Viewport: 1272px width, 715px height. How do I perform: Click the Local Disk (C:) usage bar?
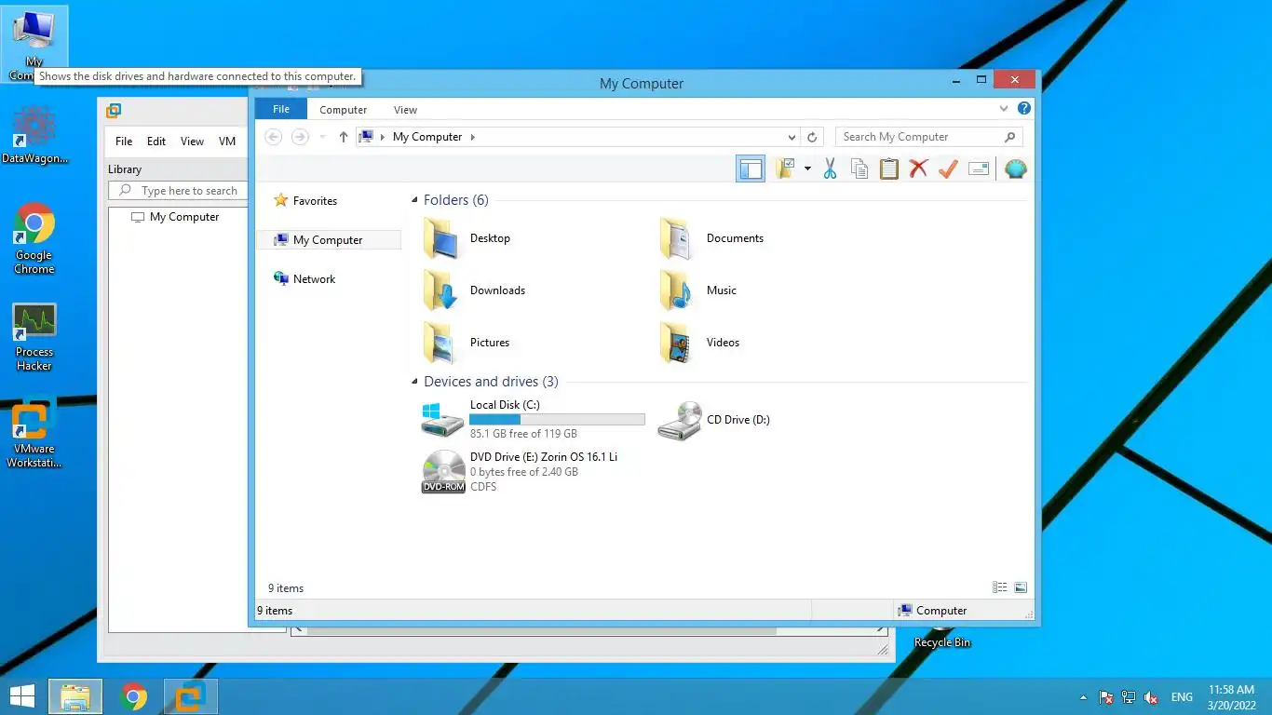557,420
